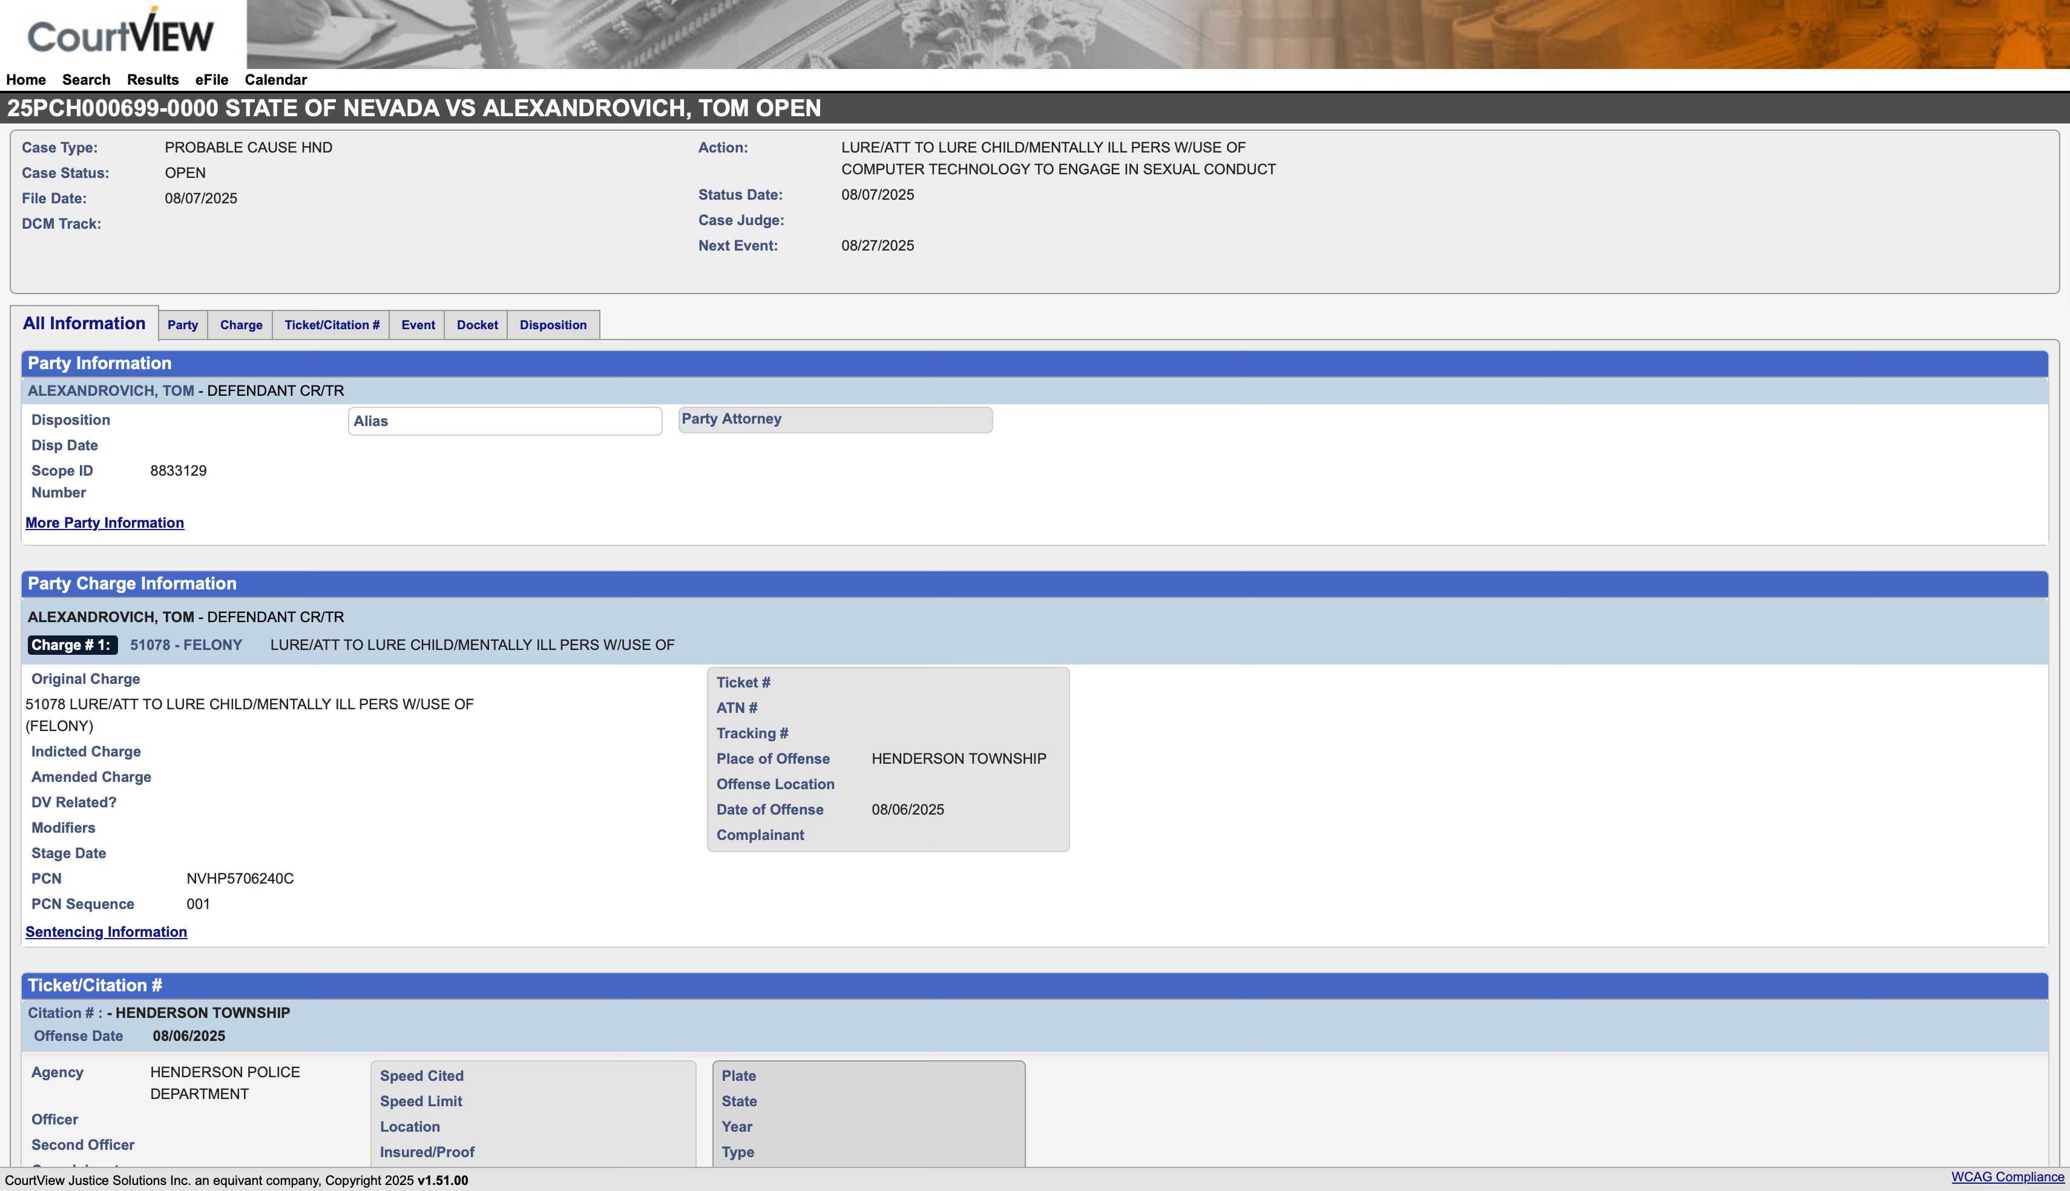Open the Calendar menu item
Image resolution: width=2070 pixels, height=1191 pixels.
[x=275, y=79]
